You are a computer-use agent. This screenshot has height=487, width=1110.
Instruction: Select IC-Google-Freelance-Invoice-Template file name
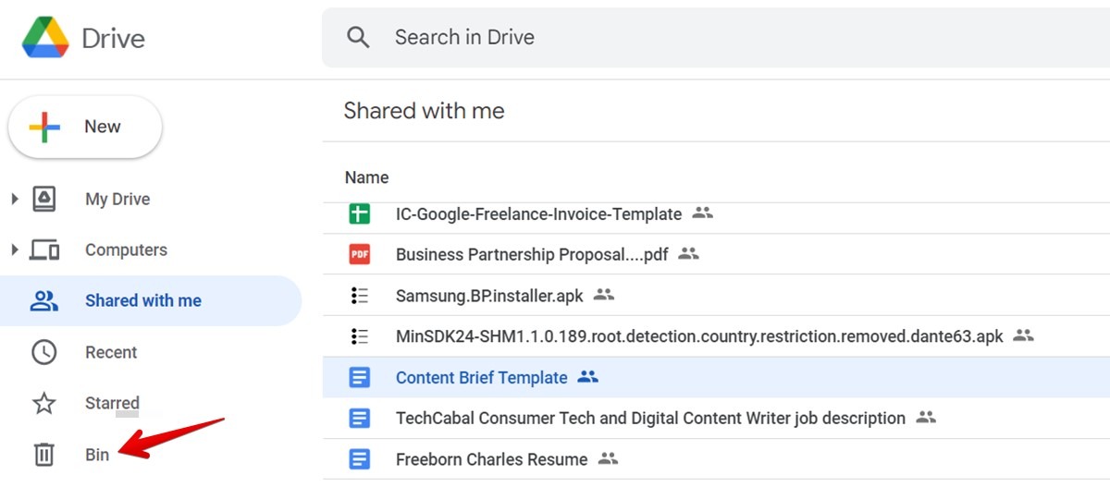538,214
